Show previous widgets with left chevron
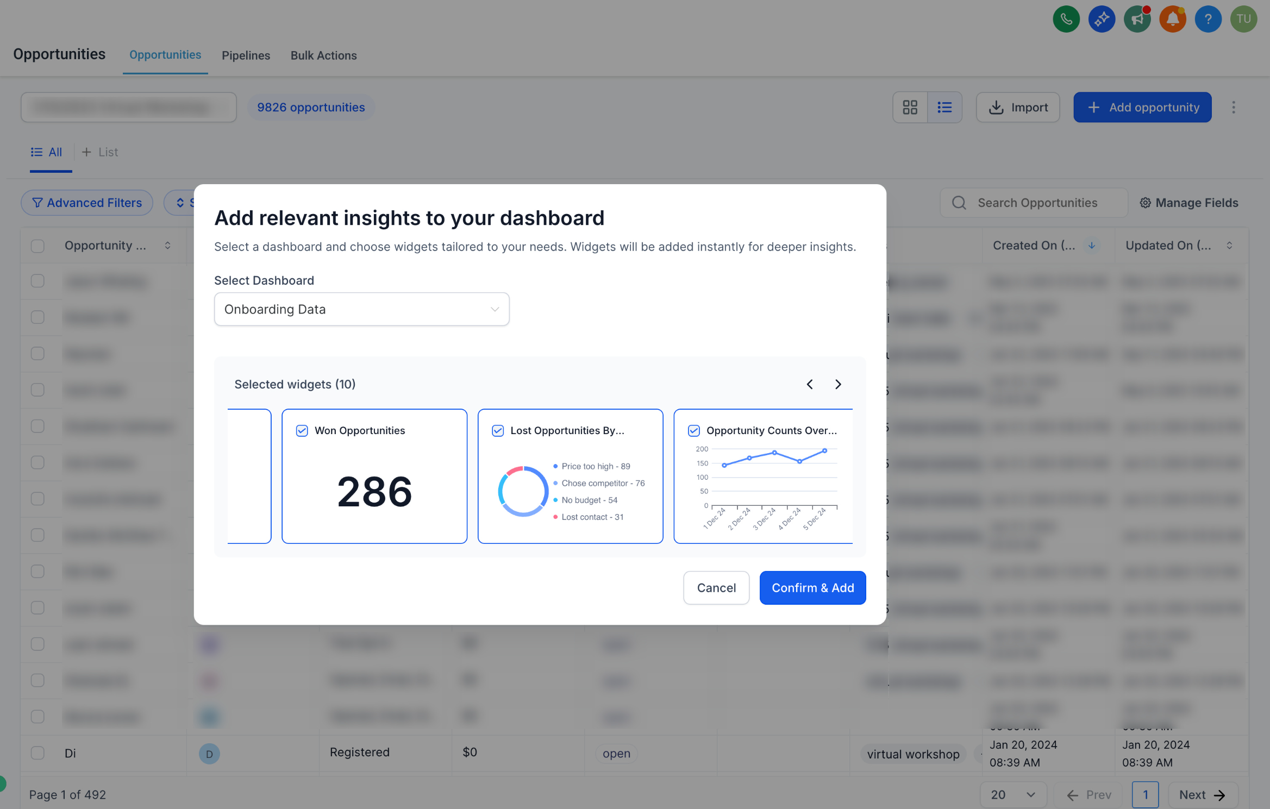Image resolution: width=1270 pixels, height=809 pixels. click(x=810, y=385)
